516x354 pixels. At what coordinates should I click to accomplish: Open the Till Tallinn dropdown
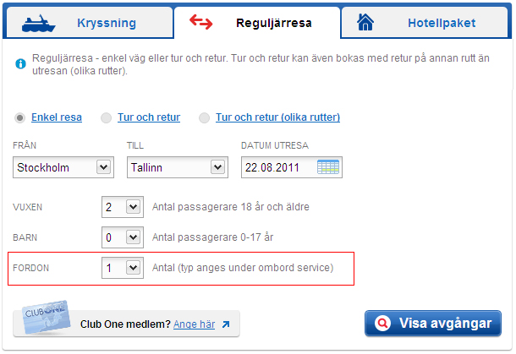[178, 167]
